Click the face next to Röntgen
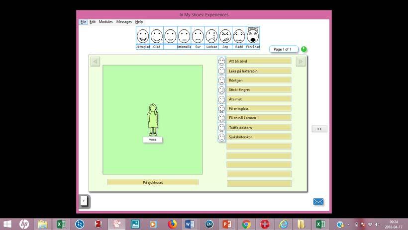The width and height of the screenshot is (408, 230). 221,80
